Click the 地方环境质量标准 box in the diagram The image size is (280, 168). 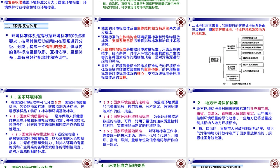pyautogui.click(x=252, y=65)
